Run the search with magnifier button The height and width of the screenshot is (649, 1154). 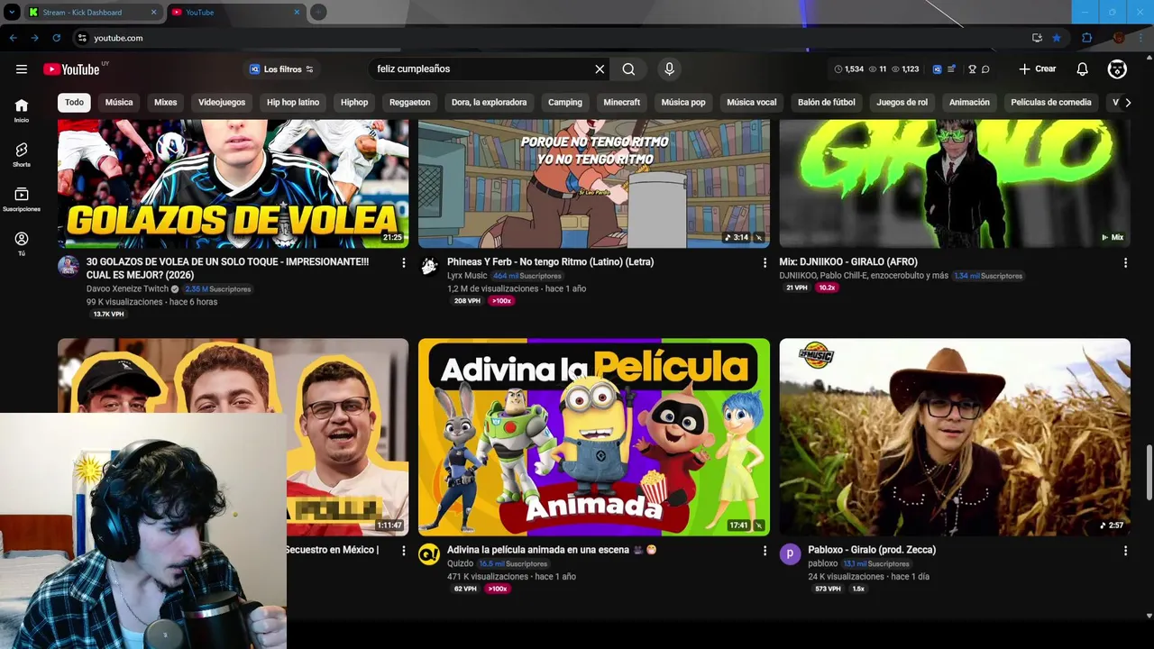[x=628, y=69]
